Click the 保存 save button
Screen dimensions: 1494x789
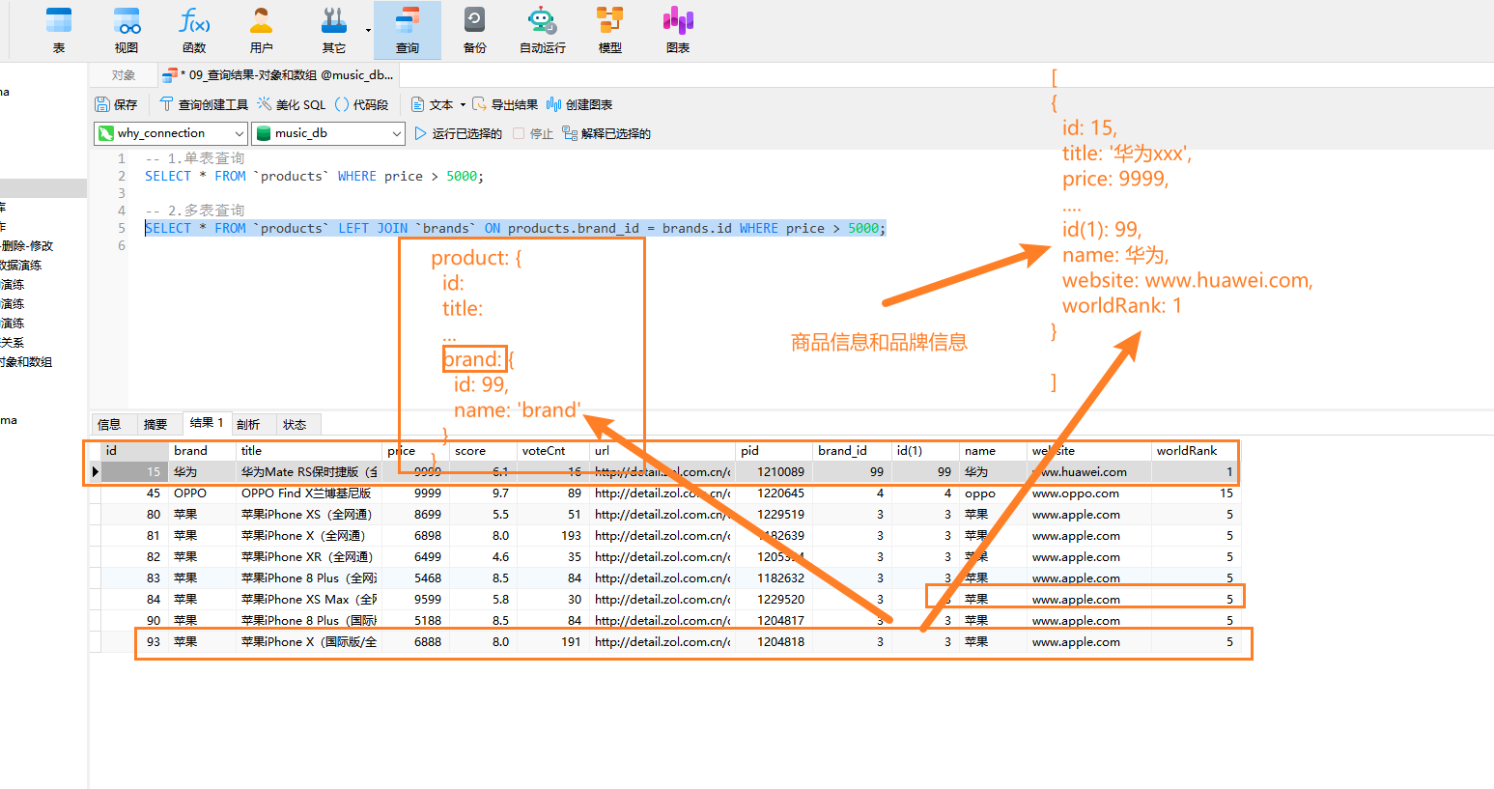tap(116, 104)
